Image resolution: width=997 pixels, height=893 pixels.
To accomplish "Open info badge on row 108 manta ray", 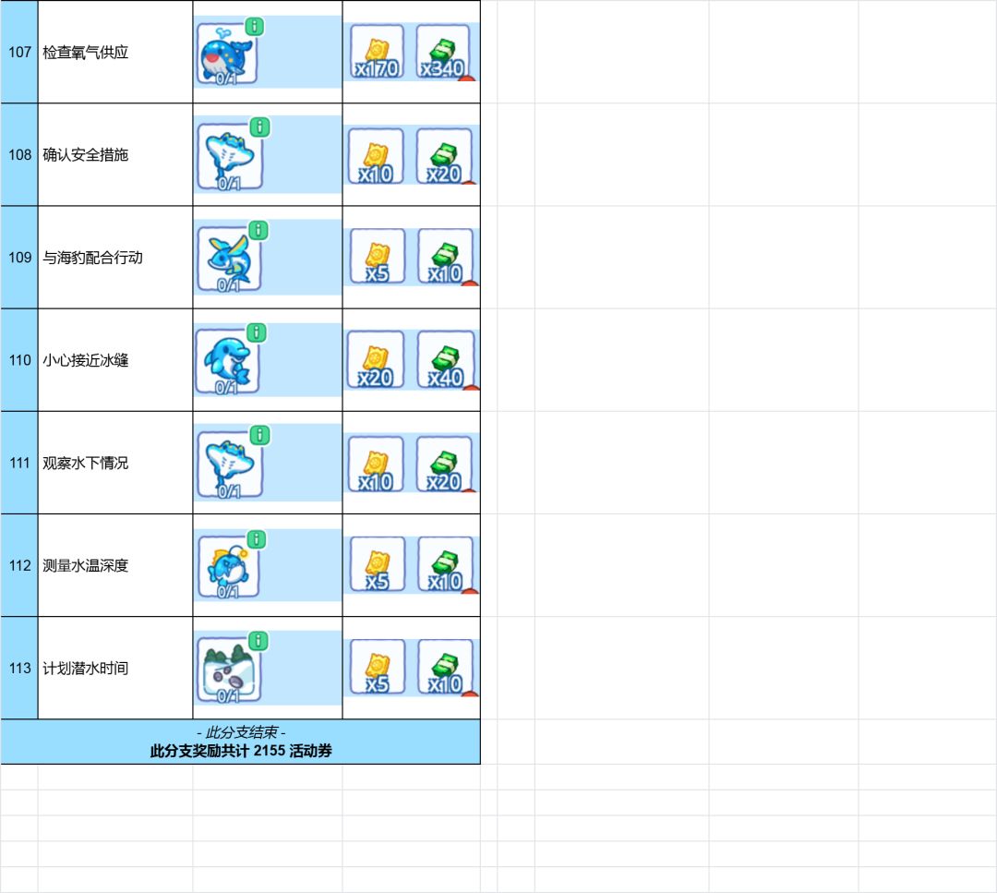I will (x=259, y=127).
